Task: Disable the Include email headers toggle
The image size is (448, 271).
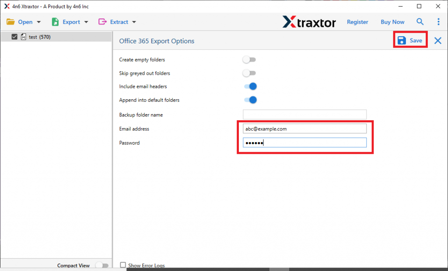Action: 251,87
